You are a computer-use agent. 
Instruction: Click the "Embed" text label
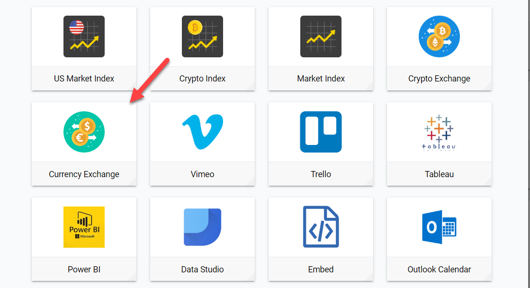pos(321,270)
